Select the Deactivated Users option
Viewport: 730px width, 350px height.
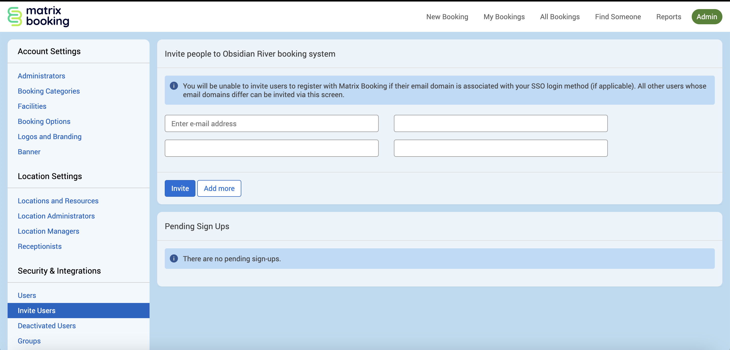(x=47, y=325)
